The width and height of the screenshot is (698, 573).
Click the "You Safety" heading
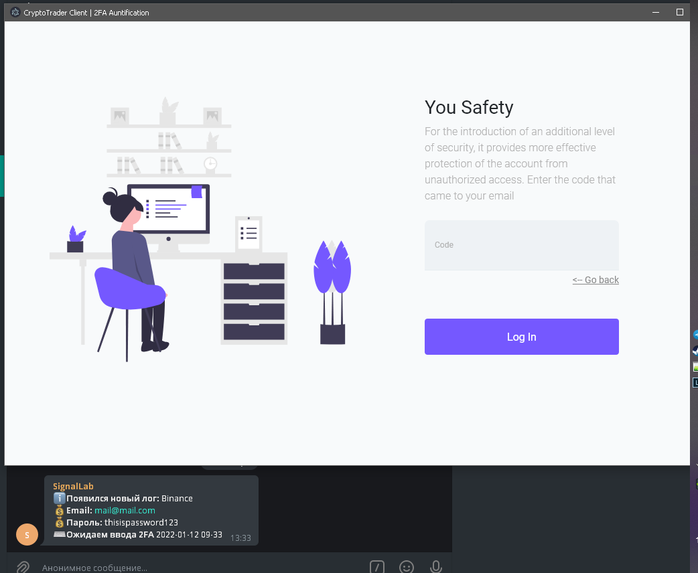(x=469, y=107)
